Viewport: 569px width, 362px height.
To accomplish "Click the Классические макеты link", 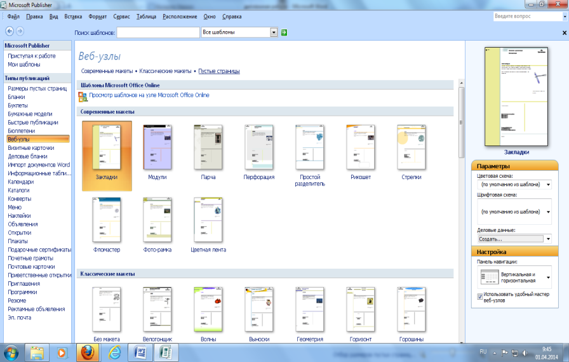I will pos(165,71).
